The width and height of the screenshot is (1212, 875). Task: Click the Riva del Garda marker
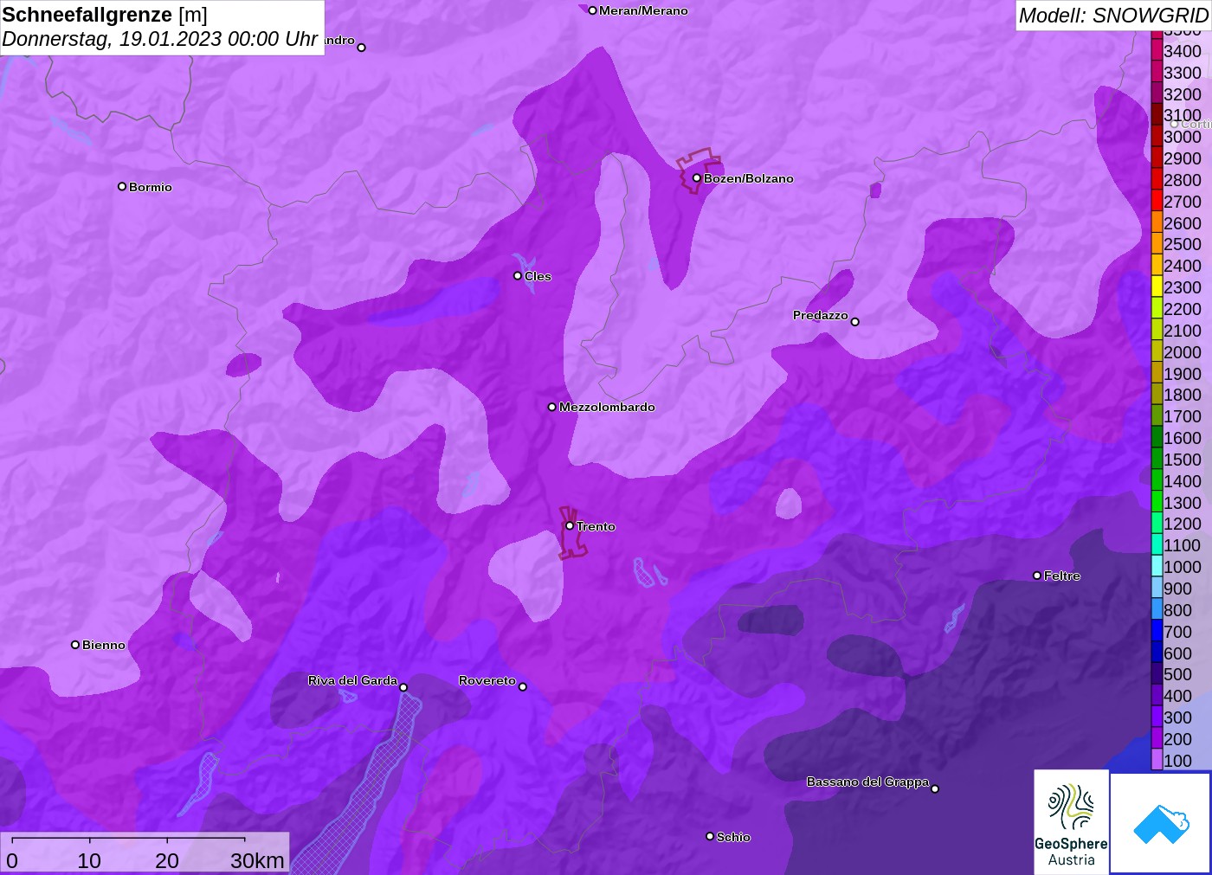tap(403, 687)
